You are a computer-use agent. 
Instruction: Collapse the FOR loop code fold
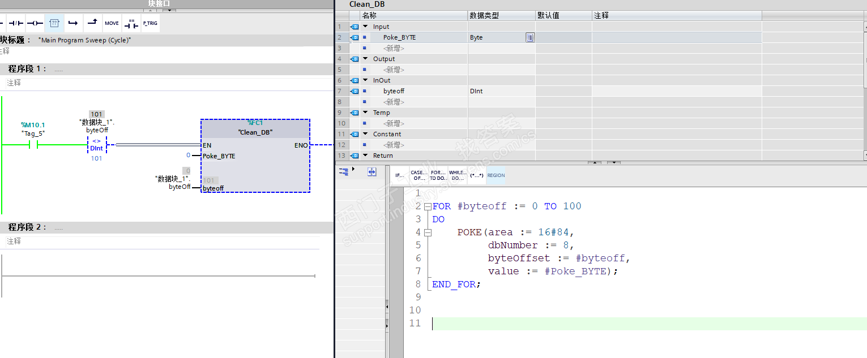(428, 206)
